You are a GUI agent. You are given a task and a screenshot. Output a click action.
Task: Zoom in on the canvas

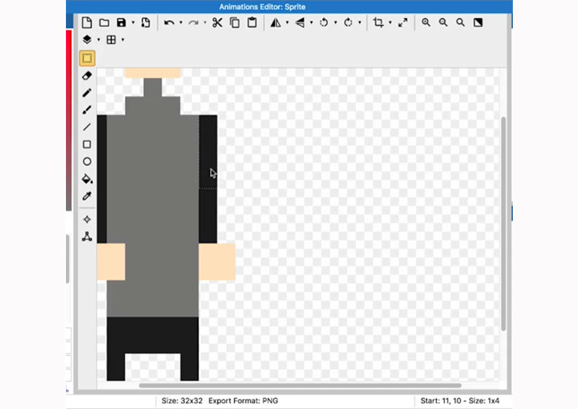pyautogui.click(x=426, y=23)
